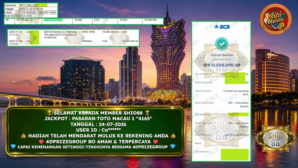Click the 'No. Referensi' label
This screenshot has width=298, height=168.
click(202, 152)
